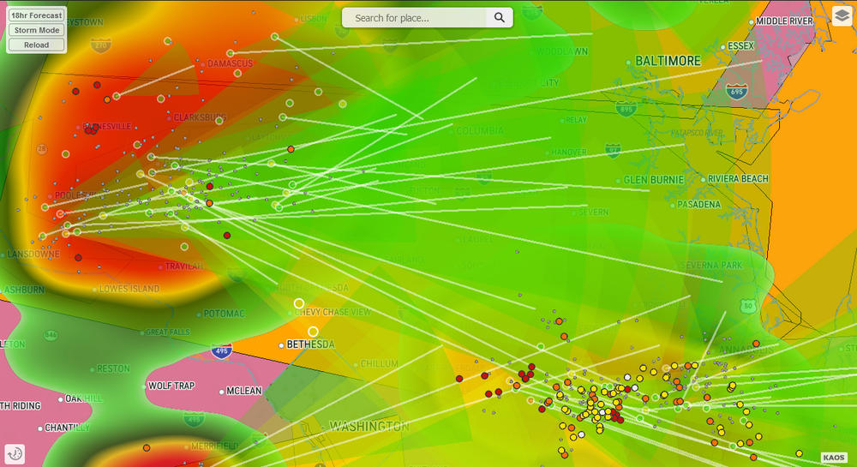Click the GREAT FALLS label
The width and height of the screenshot is (857, 467).
[x=168, y=332]
